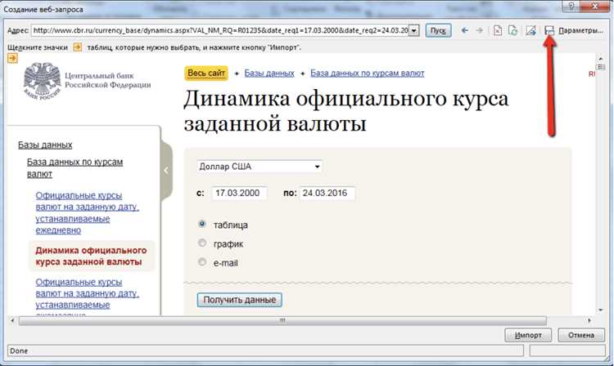Click the vertical scrollbar up arrow
Image resolution: width=614 pixels, height=366 pixels.
[601, 58]
